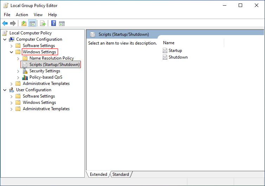This screenshot has height=186, width=265.
Task: Click the Name Resolution Policy folder icon
Action: [x=25, y=58]
